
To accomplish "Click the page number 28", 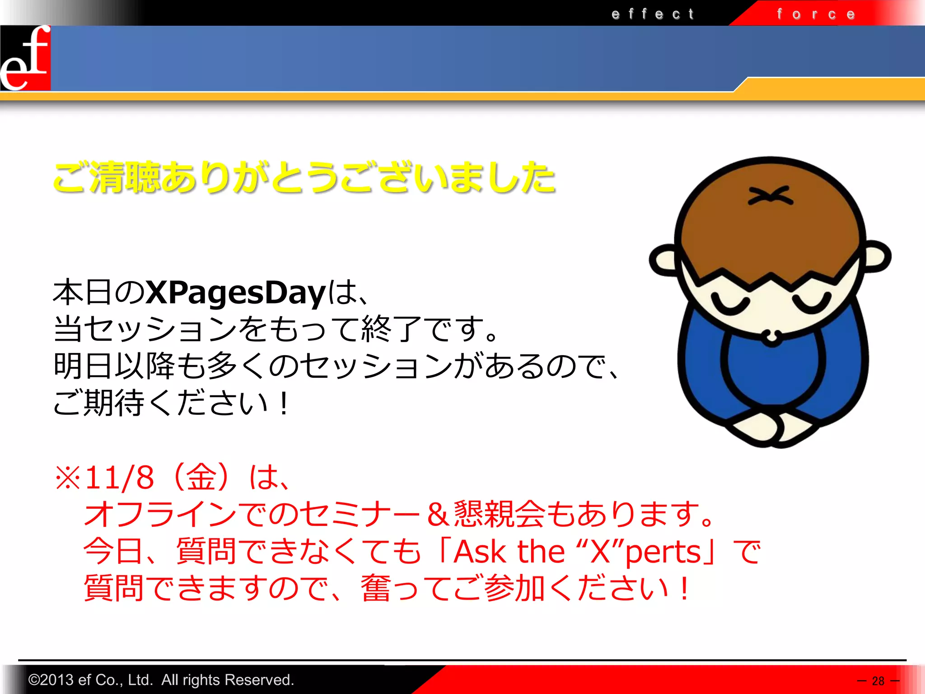I will (x=878, y=680).
